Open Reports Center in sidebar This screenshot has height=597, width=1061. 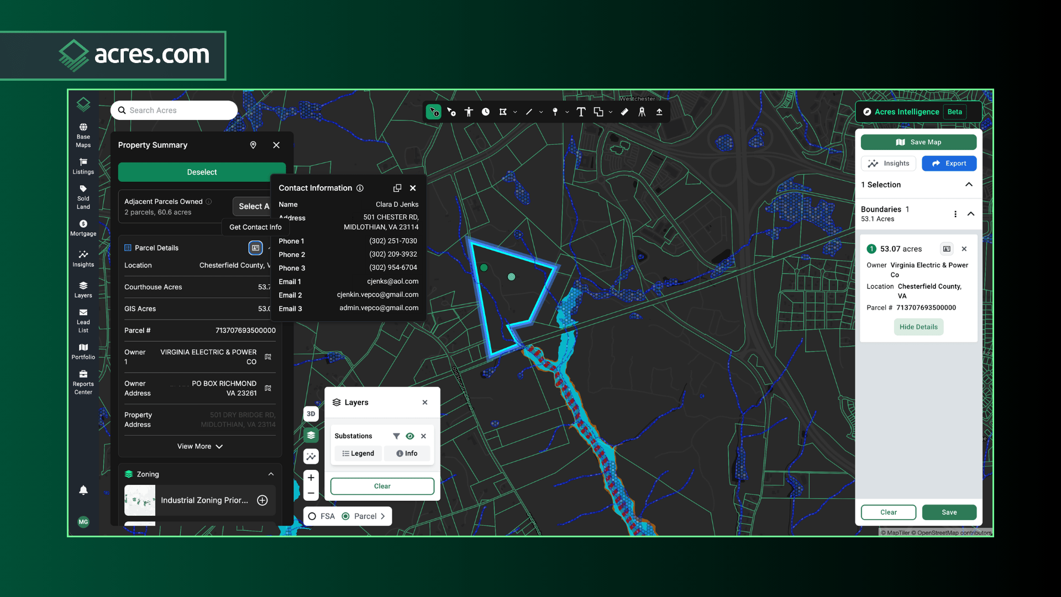(x=83, y=383)
